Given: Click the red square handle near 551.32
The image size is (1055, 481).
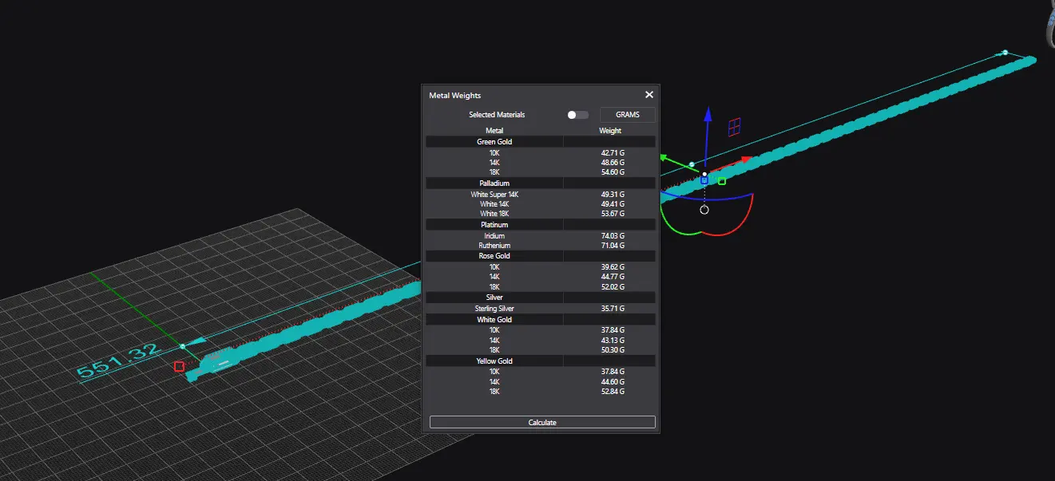Looking at the screenshot, I should point(179,366).
